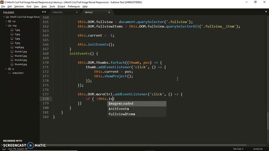This screenshot has height=151, width=269.
Task: Click the image icon of 2.jpg
Action: 12,34
